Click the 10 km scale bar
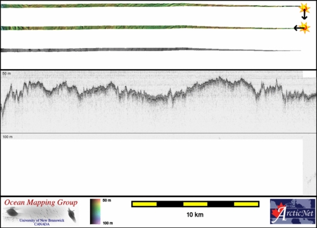317x228 pixels. coord(195,204)
